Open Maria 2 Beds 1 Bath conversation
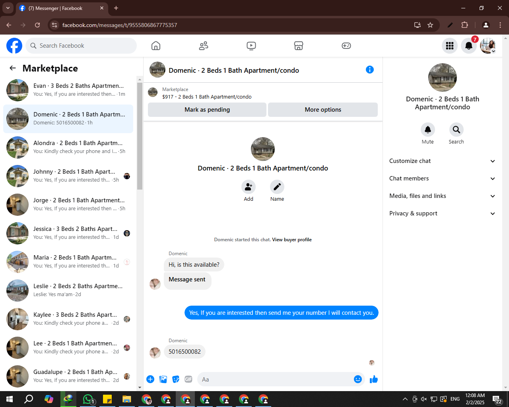Screen dimensions: 509x407 coord(68,262)
